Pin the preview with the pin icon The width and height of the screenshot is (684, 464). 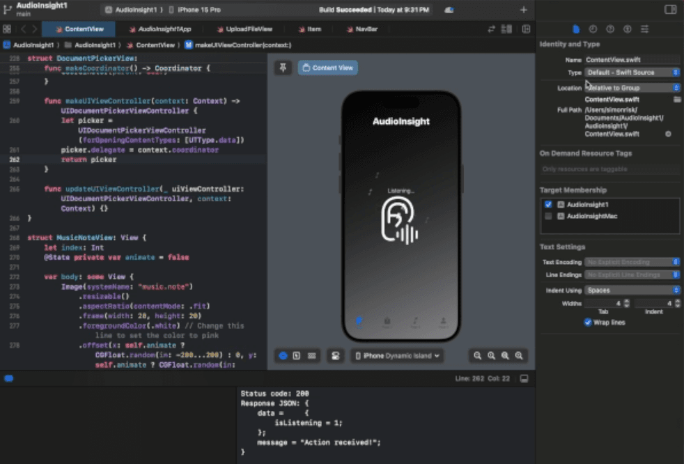point(283,68)
